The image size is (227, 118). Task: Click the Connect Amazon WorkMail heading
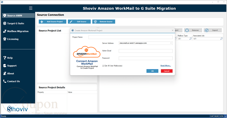tap(87, 62)
